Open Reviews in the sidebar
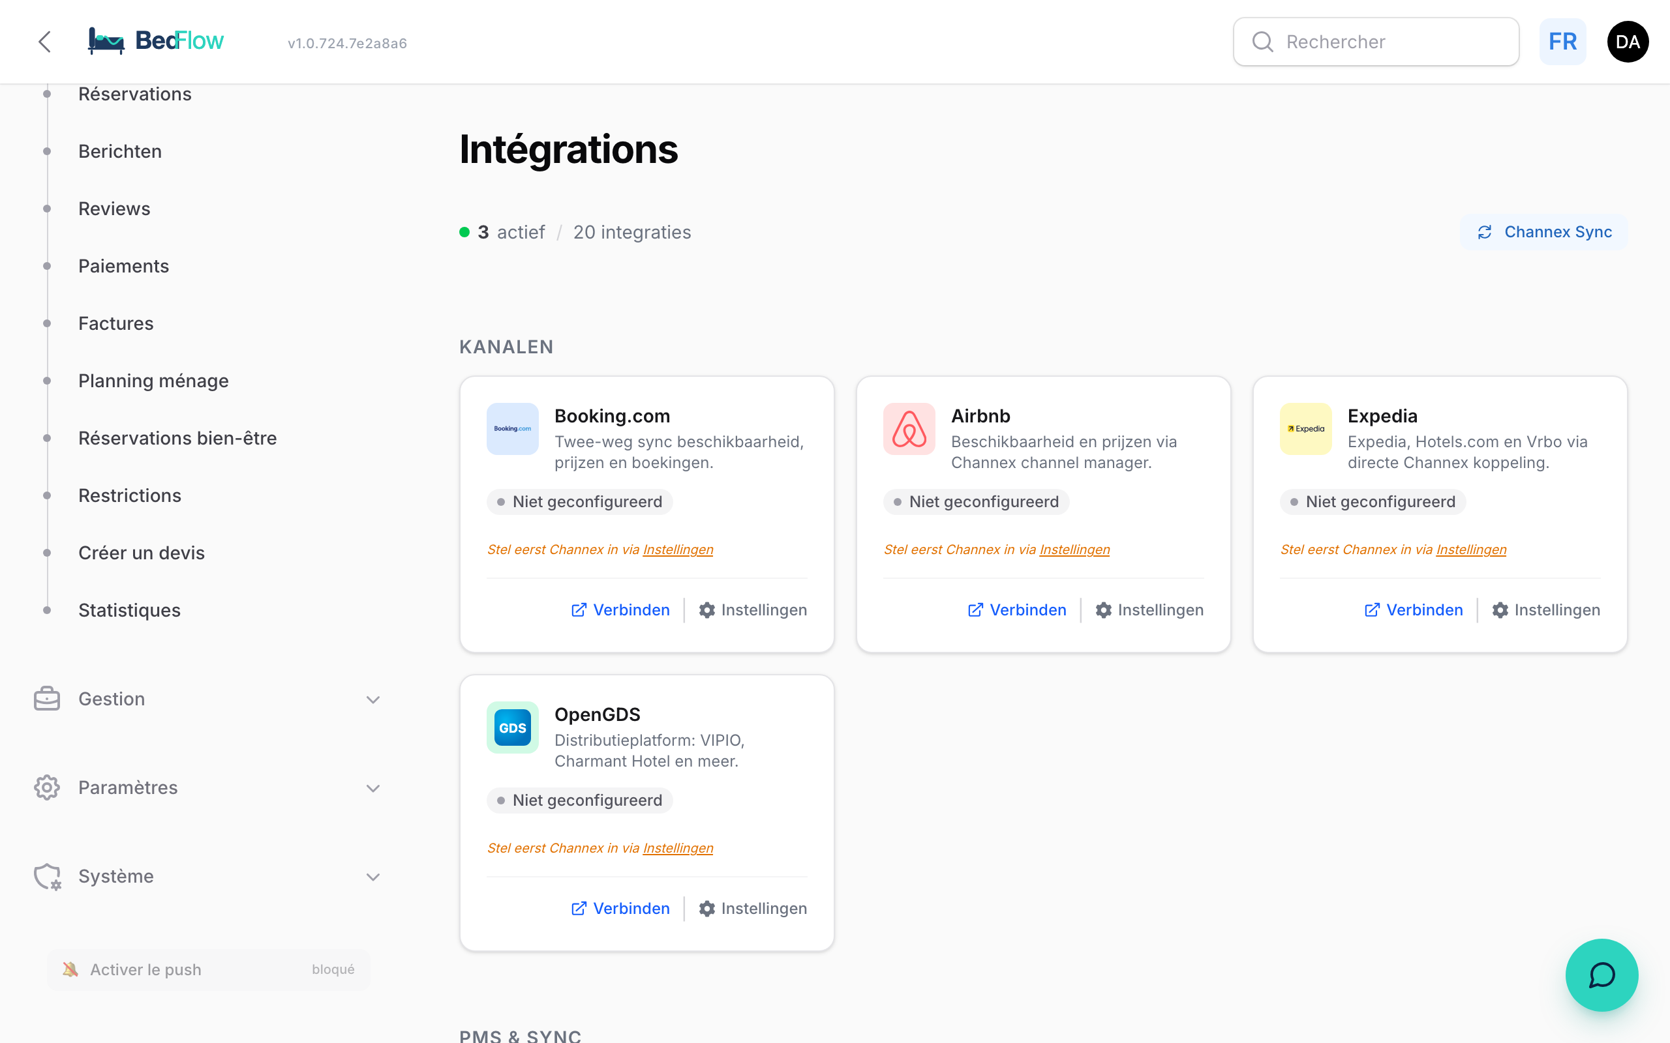This screenshot has width=1670, height=1043. (x=114, y=209)
